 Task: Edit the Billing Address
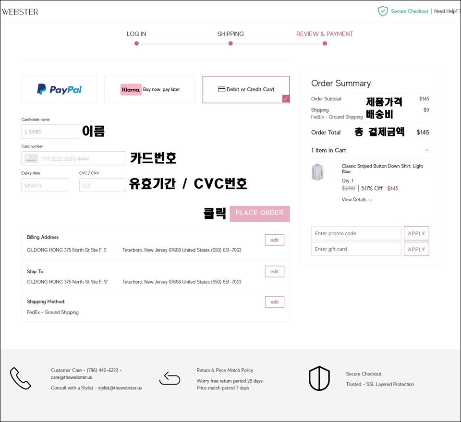pyautogui.click(x=275, y=240)
